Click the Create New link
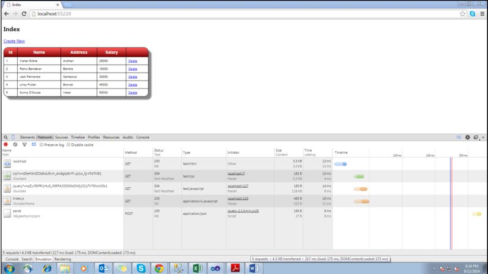The image size is (488, 274). [14, 41]
